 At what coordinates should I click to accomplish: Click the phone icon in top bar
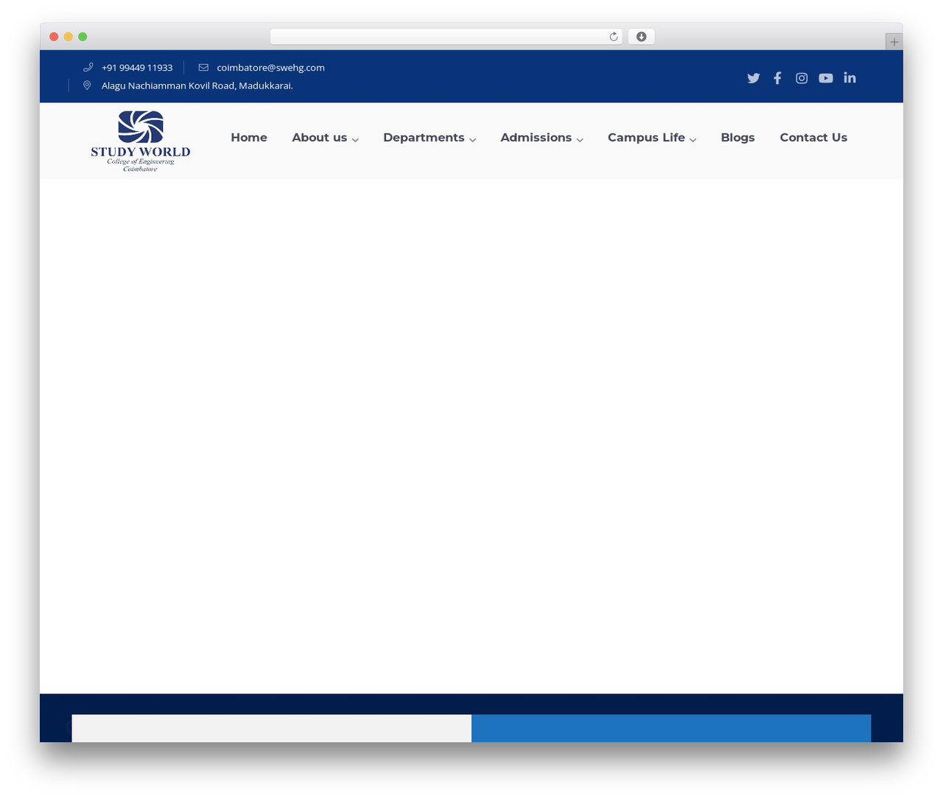pyautogui.click(x=88, y=67)
